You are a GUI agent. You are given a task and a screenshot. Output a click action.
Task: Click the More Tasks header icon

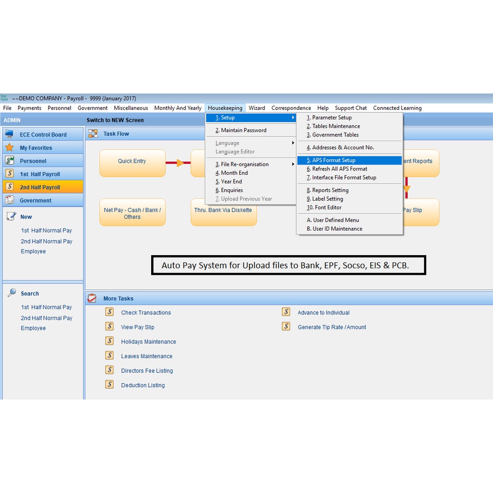pyautogui.click(x=92, y=298)
